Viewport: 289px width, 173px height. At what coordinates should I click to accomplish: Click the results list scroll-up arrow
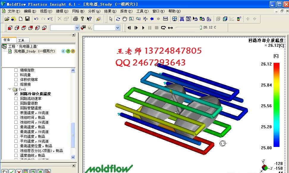73,70
